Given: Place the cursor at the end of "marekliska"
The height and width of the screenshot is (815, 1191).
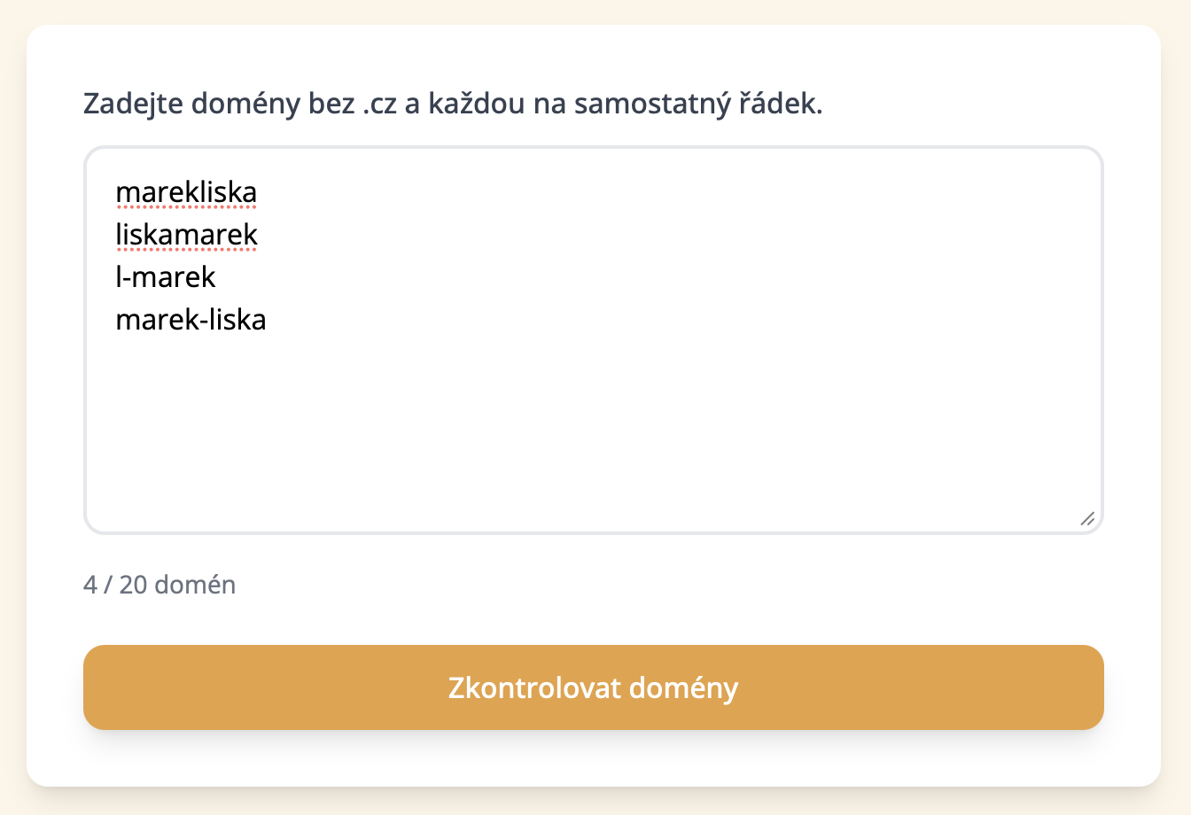Looking at the screenshot, I should pyautogui.click(x=257, y=191).
